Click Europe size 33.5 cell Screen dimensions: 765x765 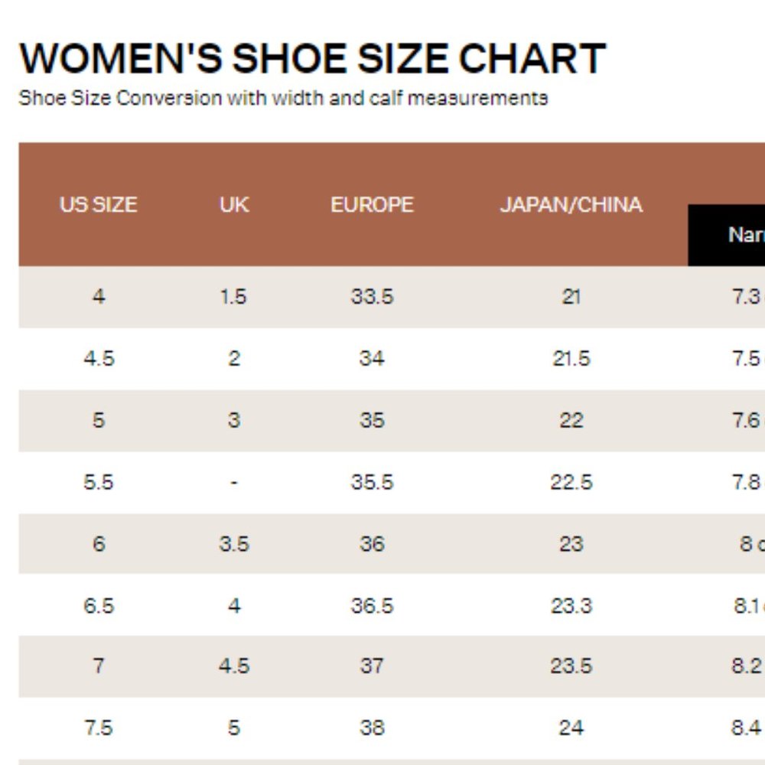(x=372, y=297)
